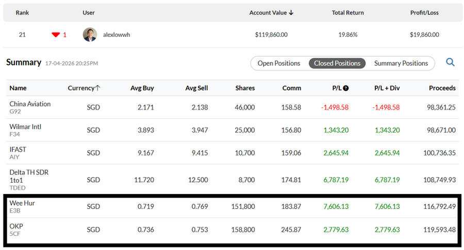Click the Proceeds column header
Screen dimensions: 464x250
(x=442, y=88)
